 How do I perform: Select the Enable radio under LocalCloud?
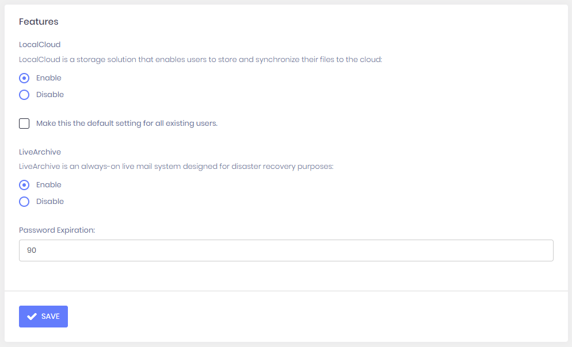click(24, 78)
